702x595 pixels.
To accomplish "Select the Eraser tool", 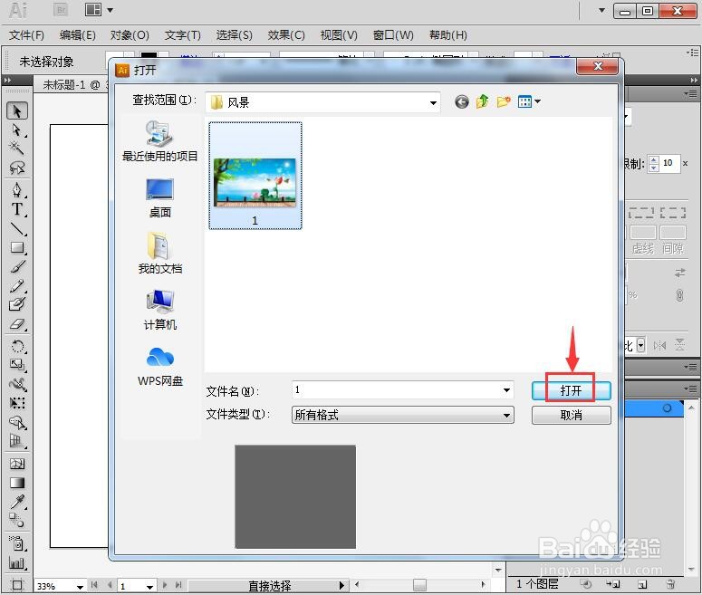I will pos(17,323).
